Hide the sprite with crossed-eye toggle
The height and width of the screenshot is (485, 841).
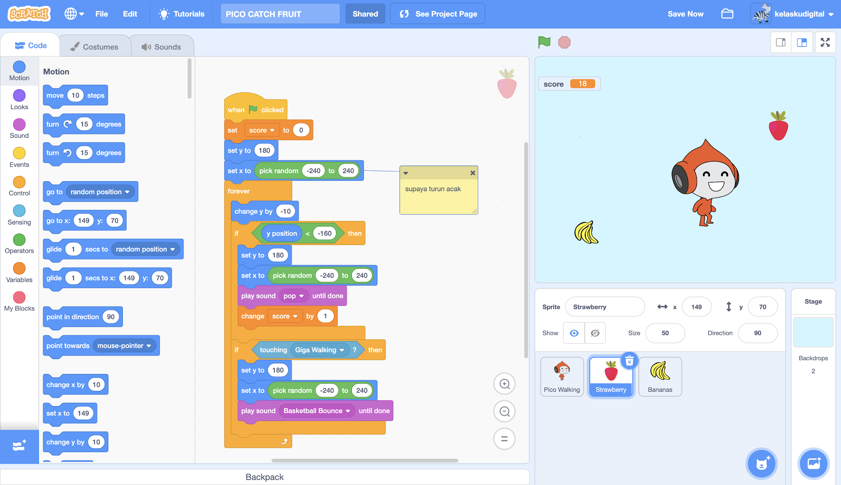[x=595, y=333]
